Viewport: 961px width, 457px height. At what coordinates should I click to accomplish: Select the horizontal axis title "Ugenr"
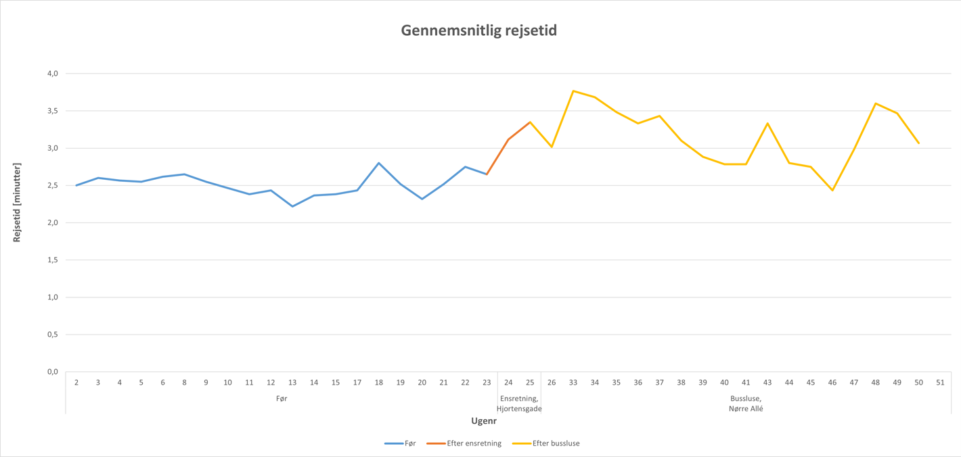(x=484, y=421)
